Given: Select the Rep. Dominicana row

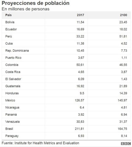Looking at the screenshot, I should pyautogui.click(x=66, y=51).
